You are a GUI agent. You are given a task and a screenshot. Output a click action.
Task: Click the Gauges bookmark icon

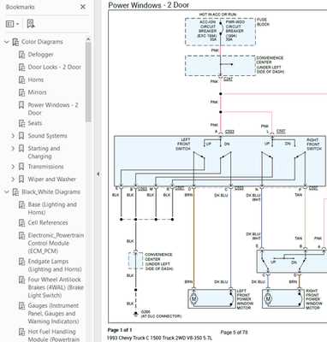click(x=21, y=306)
